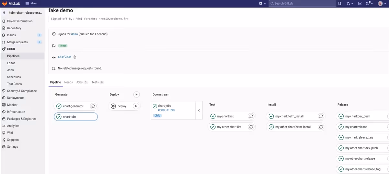Open the To-Do list icon in the header
The image size is (389, 174).
click(360, 4)
